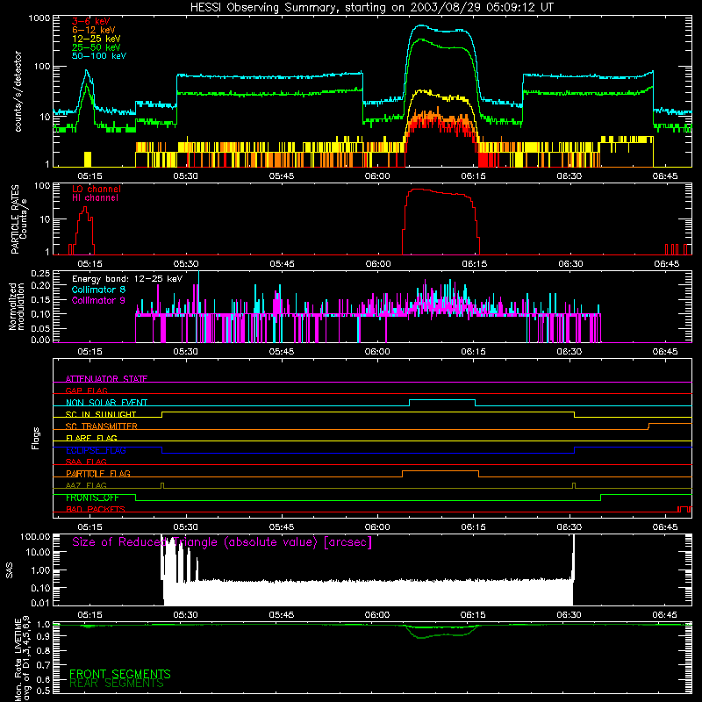The image size is (702, 702).
Task: Select the REAR SEGMENTS legend label
Action: (x=117, y=684)
